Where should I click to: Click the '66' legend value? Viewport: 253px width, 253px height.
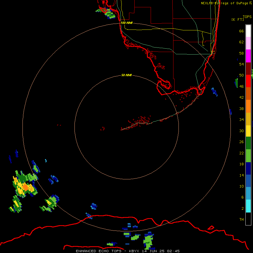point(241,31)
